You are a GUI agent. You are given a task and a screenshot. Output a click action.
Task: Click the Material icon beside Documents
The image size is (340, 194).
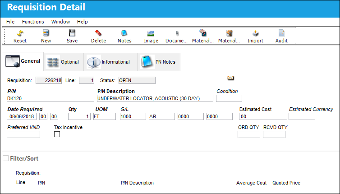coord(203,33)
